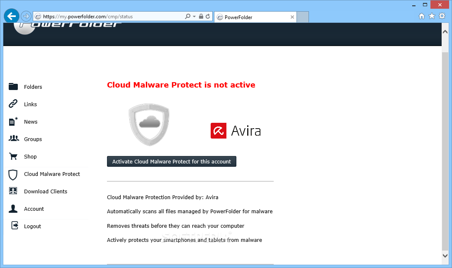Viewport: 452px width, 268px height.
Task: Maximize the browser window
Action: 425,5
